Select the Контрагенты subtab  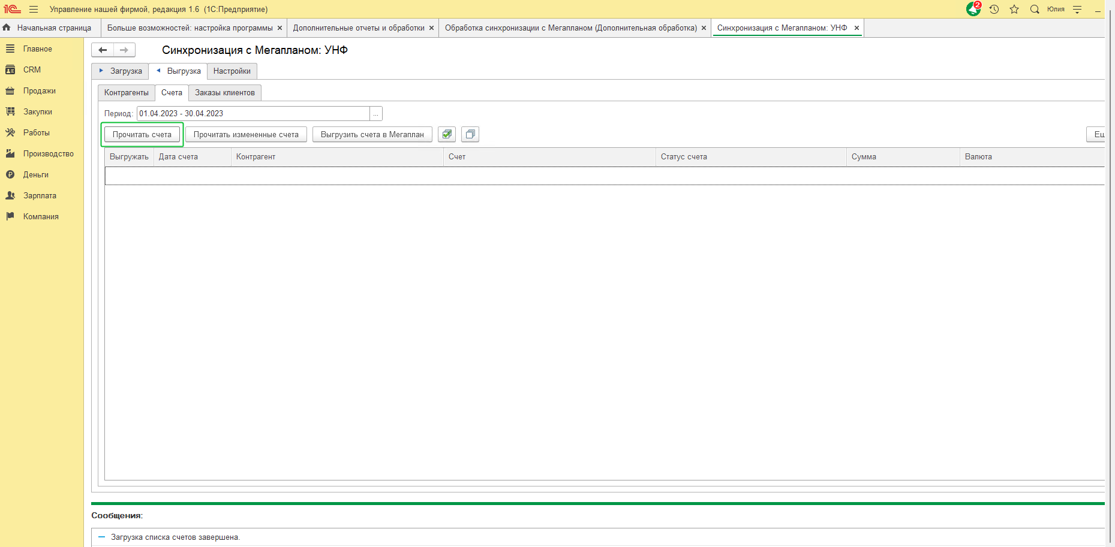tap(127, 92)
